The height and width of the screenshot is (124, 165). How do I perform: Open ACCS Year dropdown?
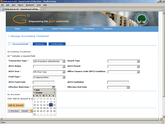pos(64,72)
